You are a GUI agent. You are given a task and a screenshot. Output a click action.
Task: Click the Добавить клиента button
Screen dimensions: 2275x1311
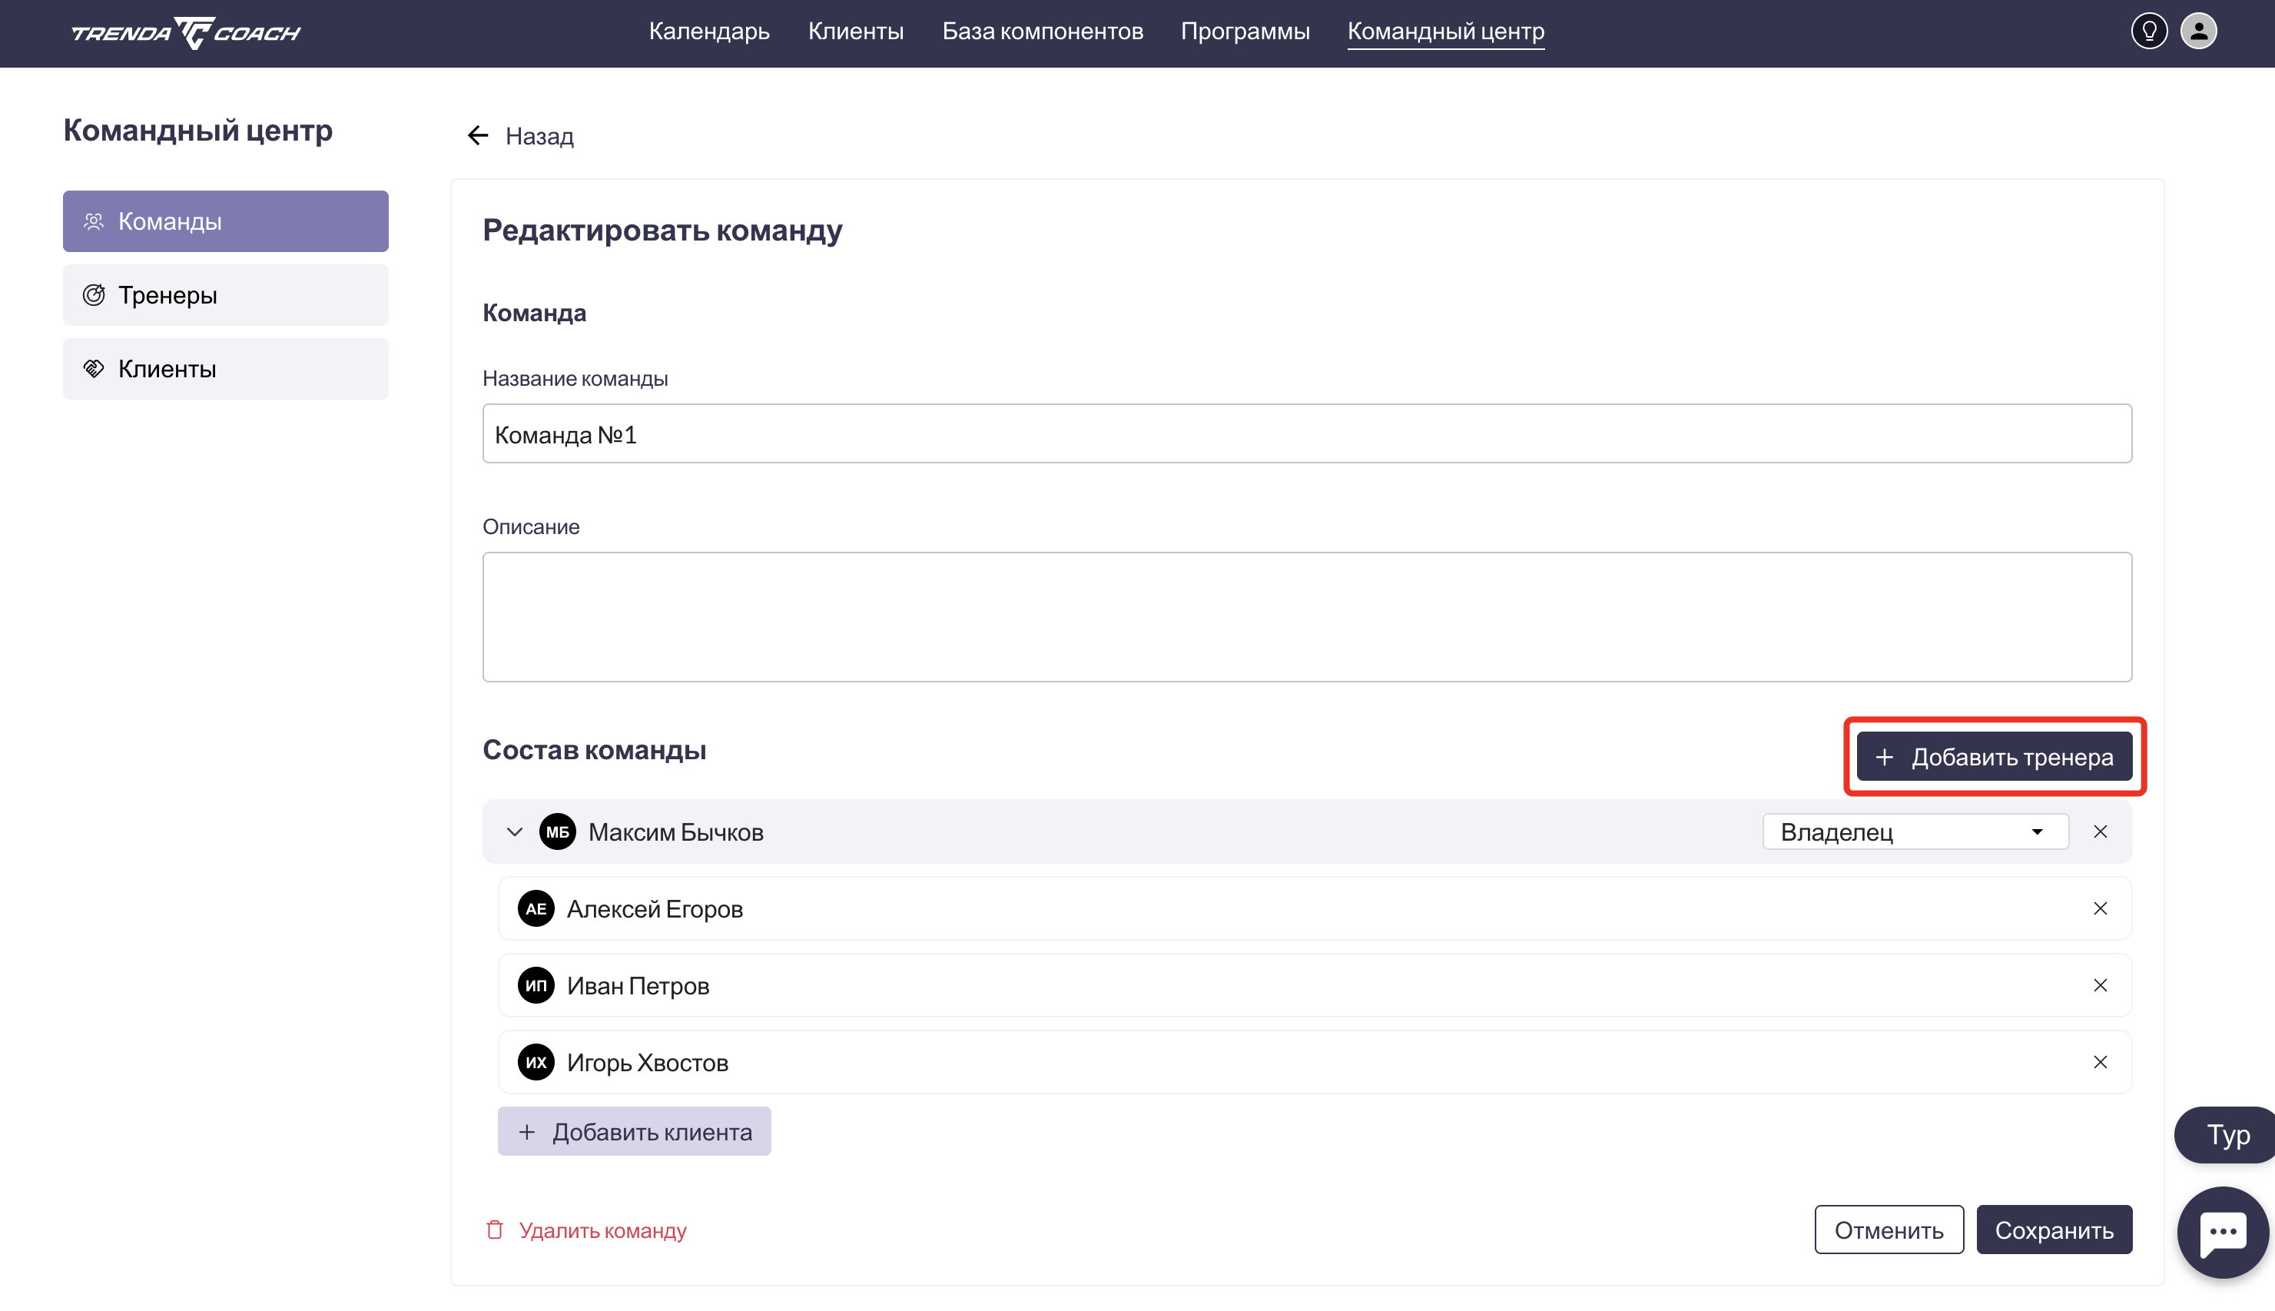click(634, 1132)
